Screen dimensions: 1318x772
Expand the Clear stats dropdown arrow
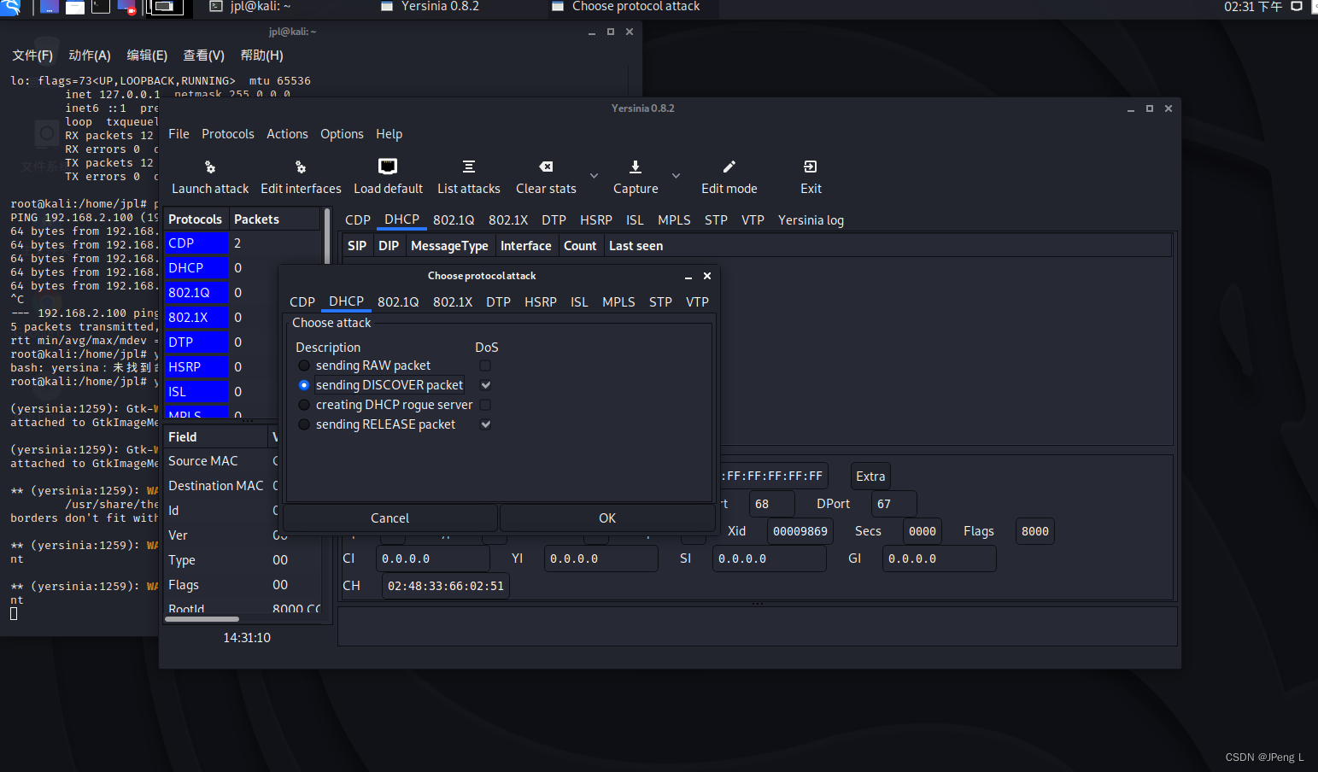coord(594,176)
